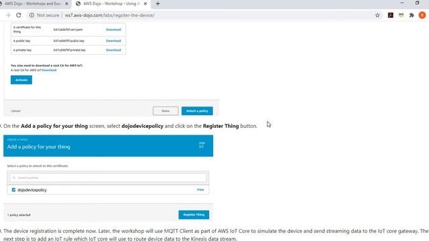The width and height of the screenshot is (429, 241).
Task: Minimize the browser window
Action: pyautogui.click(x=402, y=3)
